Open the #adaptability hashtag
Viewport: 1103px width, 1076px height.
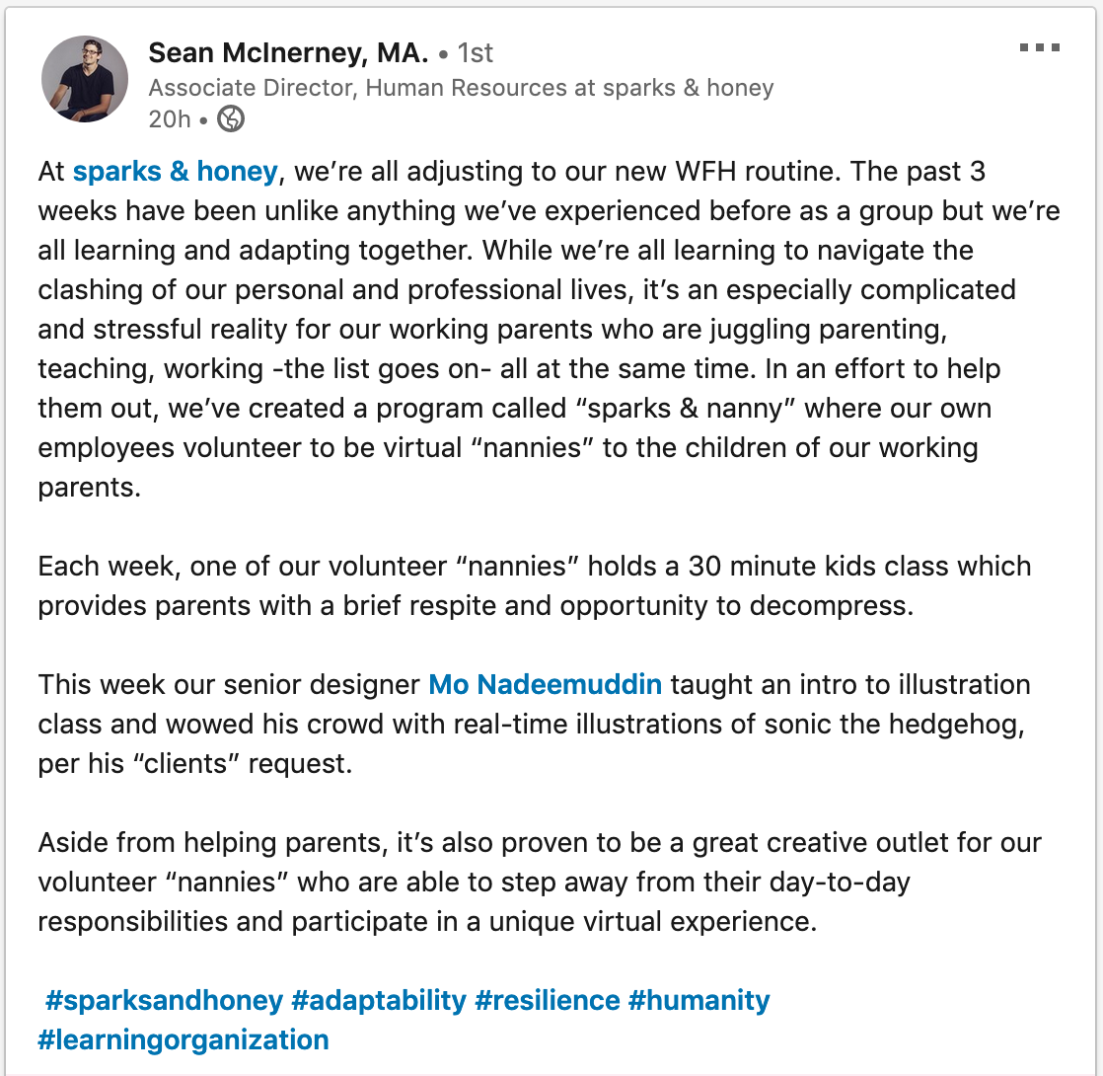point(379,1000)
